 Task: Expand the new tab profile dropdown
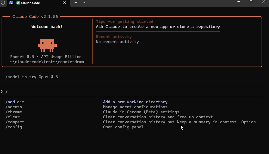tap(84, 3)
